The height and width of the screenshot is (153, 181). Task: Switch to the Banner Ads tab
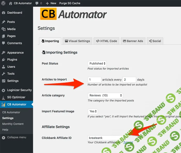(x=133, y=41)
